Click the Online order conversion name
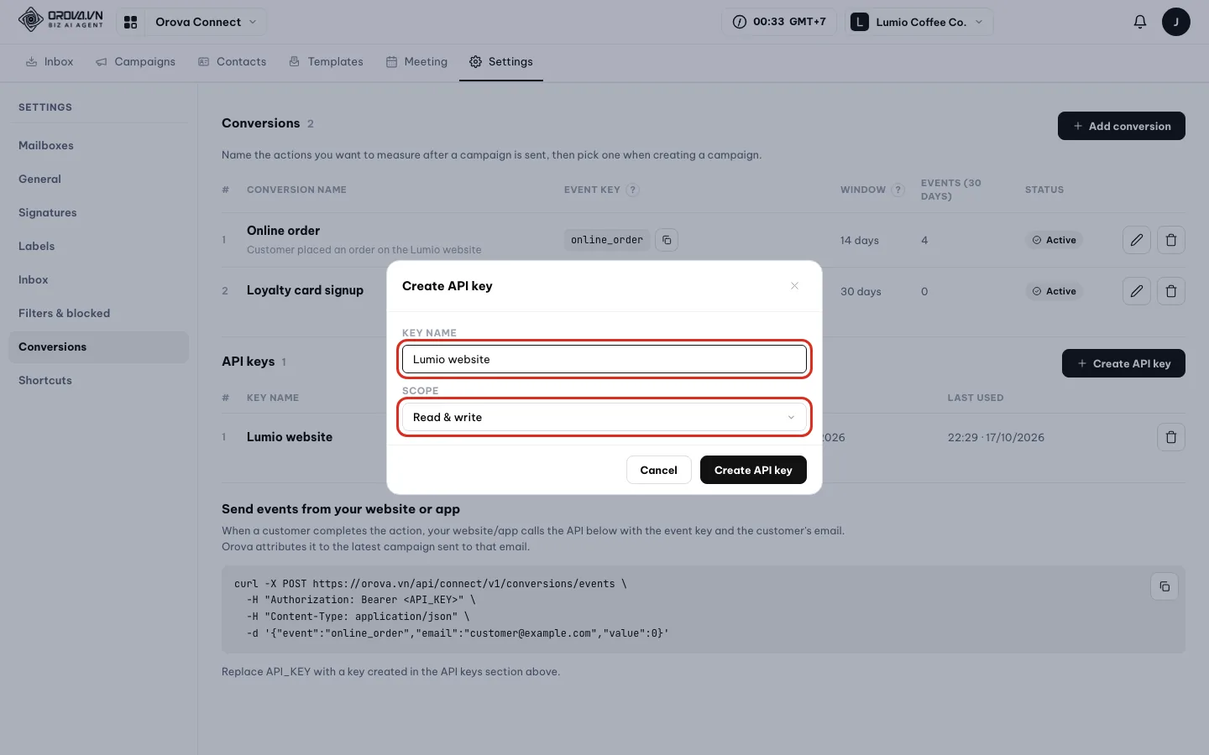Screen dimensions: 1209x755 (x=283, y=231)
